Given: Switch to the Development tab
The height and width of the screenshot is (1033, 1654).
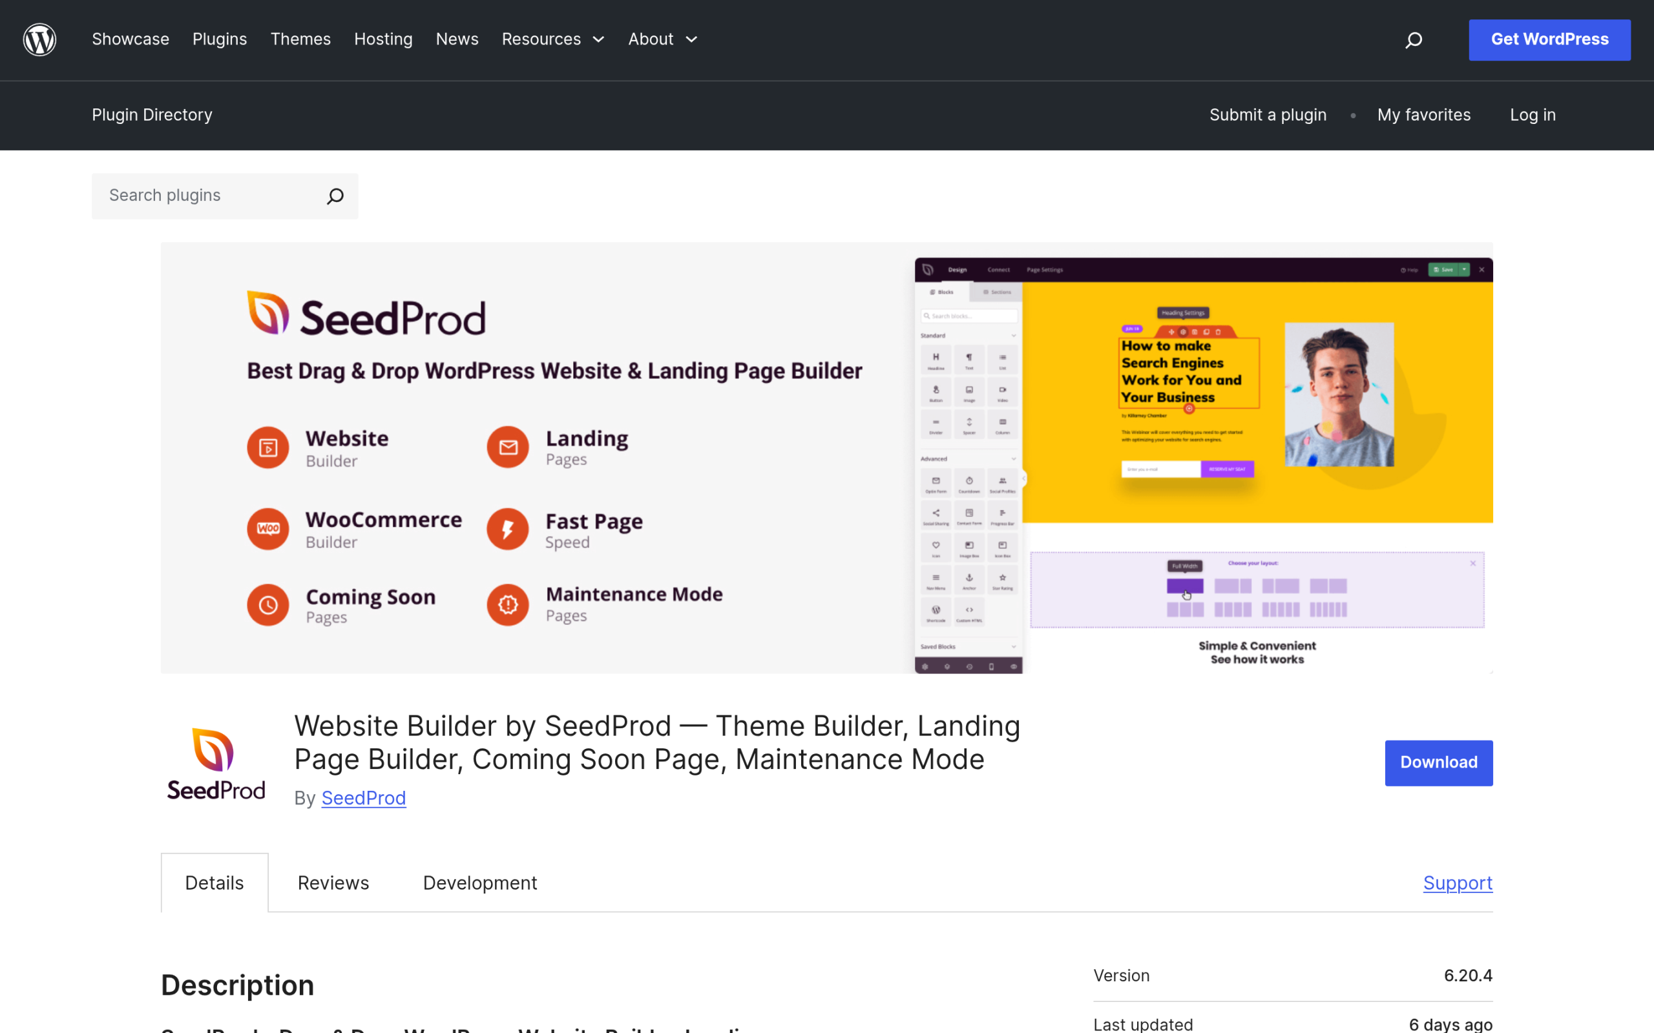Looking at the screenshot, I should [x=480, y=883].
